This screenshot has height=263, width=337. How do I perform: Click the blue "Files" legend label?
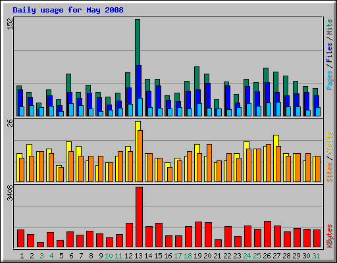pyautogui.click(x=330, y=53)
